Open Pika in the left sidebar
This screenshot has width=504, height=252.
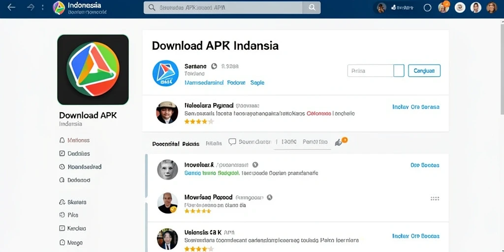pyautogui.click(x=73, y=215)
